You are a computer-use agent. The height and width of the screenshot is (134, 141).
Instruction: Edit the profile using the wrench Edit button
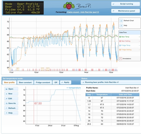(11, 99)
